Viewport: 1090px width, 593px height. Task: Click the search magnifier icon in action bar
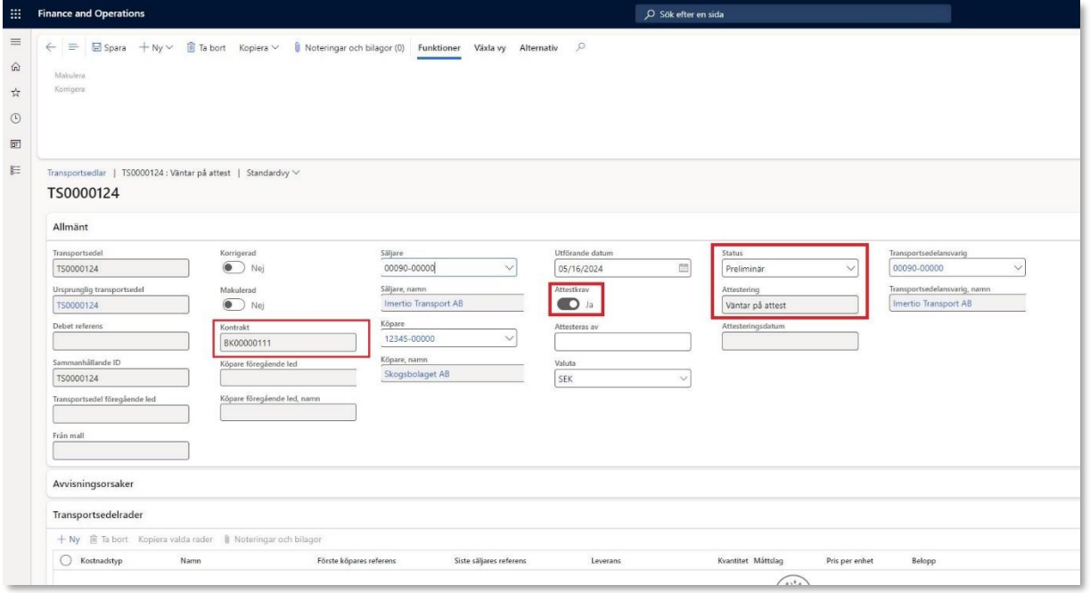pyautogui.click(x=581, y=47)
